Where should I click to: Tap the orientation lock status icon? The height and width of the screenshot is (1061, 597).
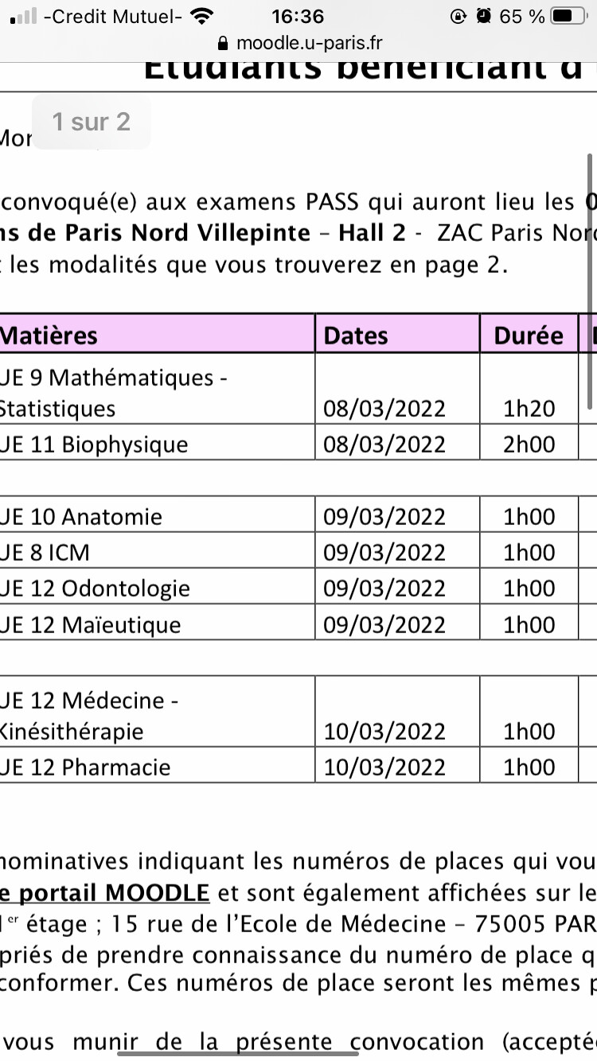458,16
